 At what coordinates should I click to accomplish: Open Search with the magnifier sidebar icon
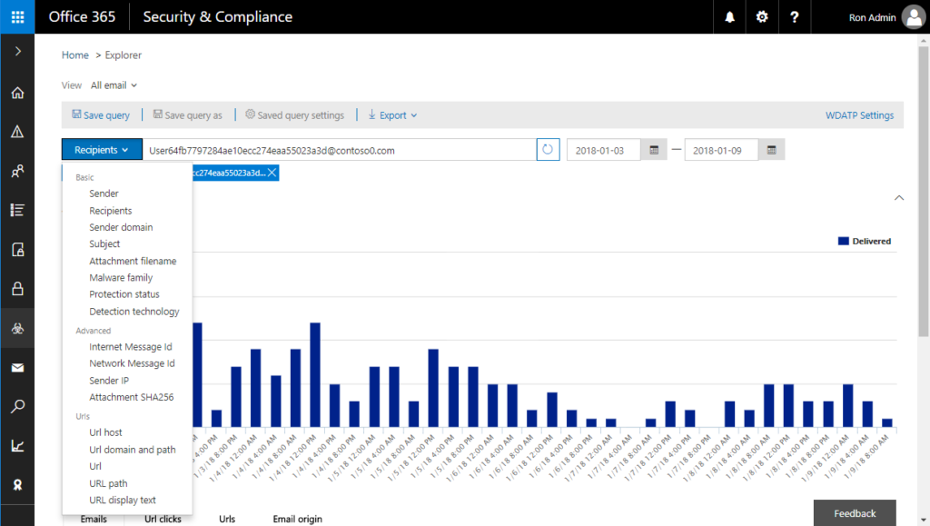click(17, 406)
